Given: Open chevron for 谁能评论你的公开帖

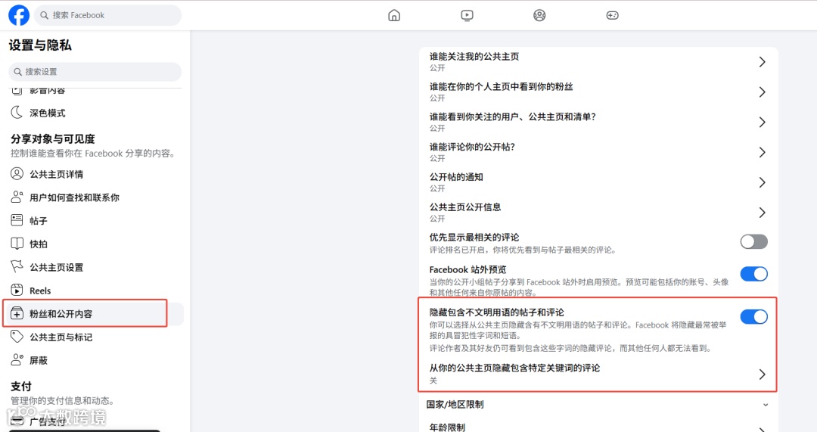Looking at the screenshot, I should point(763,153).
